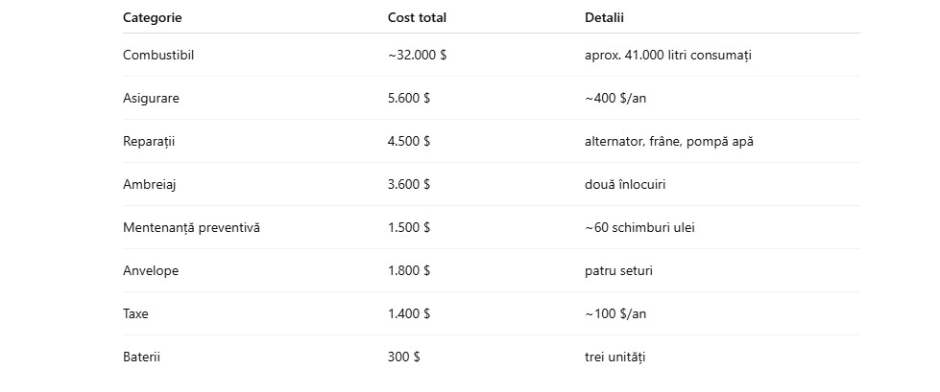940x392 pixels.
Task: Click the Categorie column header
Action: 153,18
